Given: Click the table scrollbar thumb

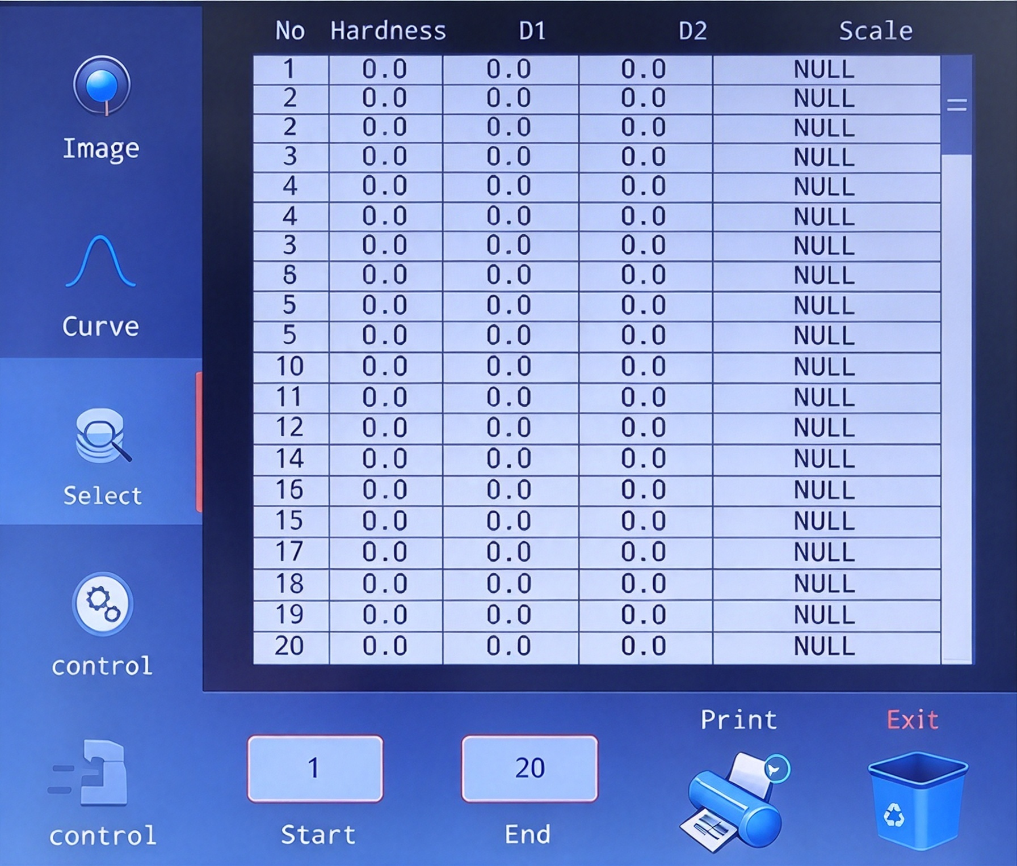Looking at the screenshot, I should (x=957, y=105).
